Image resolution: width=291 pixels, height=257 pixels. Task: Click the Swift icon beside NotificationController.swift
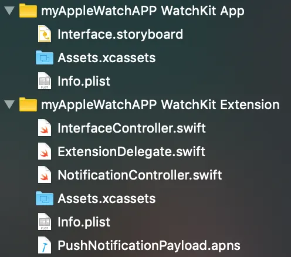click(x=45, y=175)
